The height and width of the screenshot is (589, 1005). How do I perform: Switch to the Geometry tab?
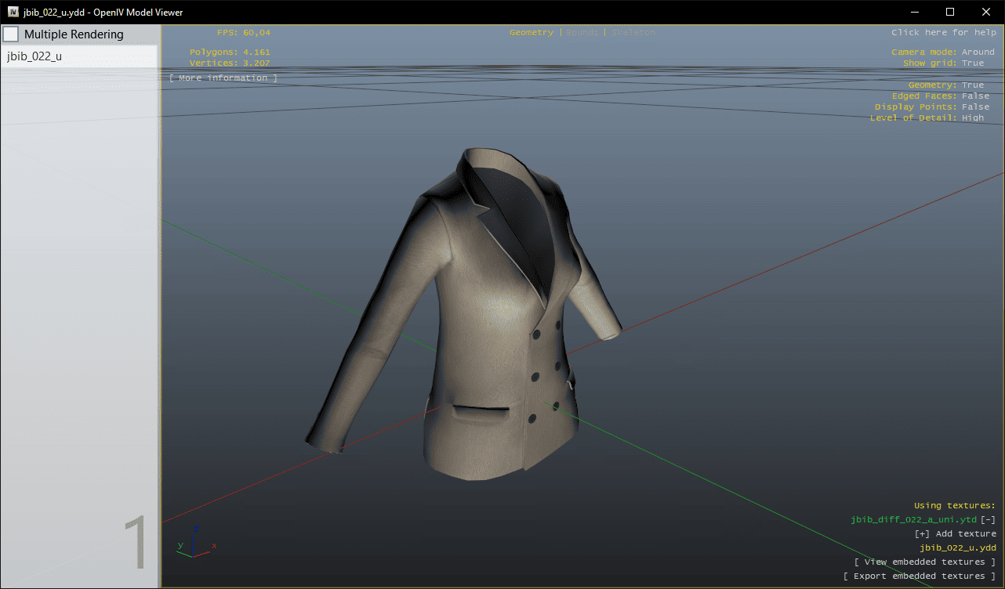coord(531,33)
